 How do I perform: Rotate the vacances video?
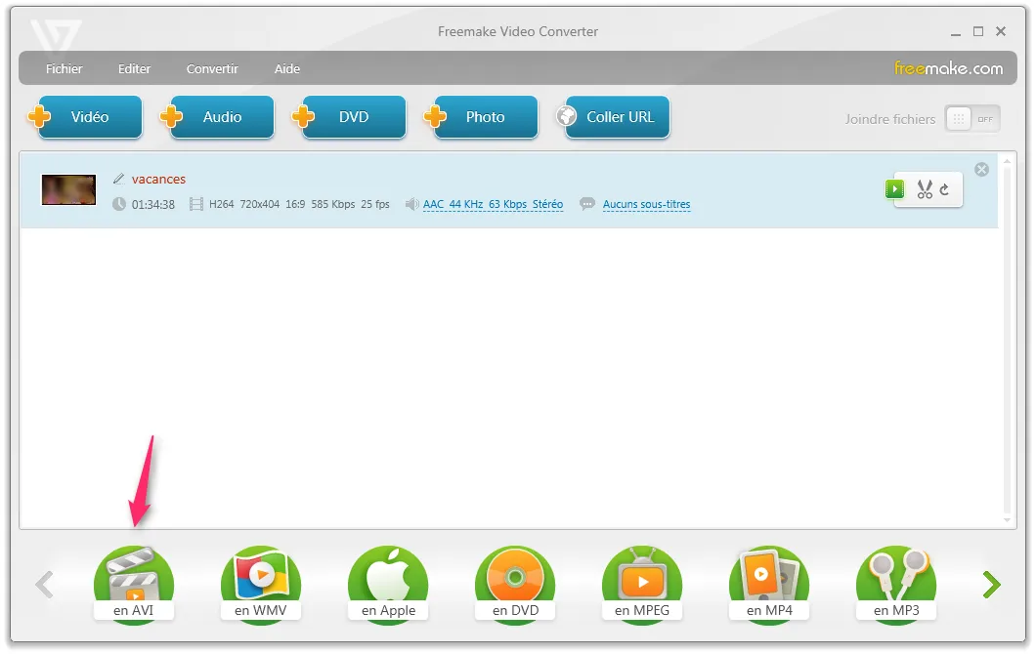pyautogui.click(x=945, y=190)
